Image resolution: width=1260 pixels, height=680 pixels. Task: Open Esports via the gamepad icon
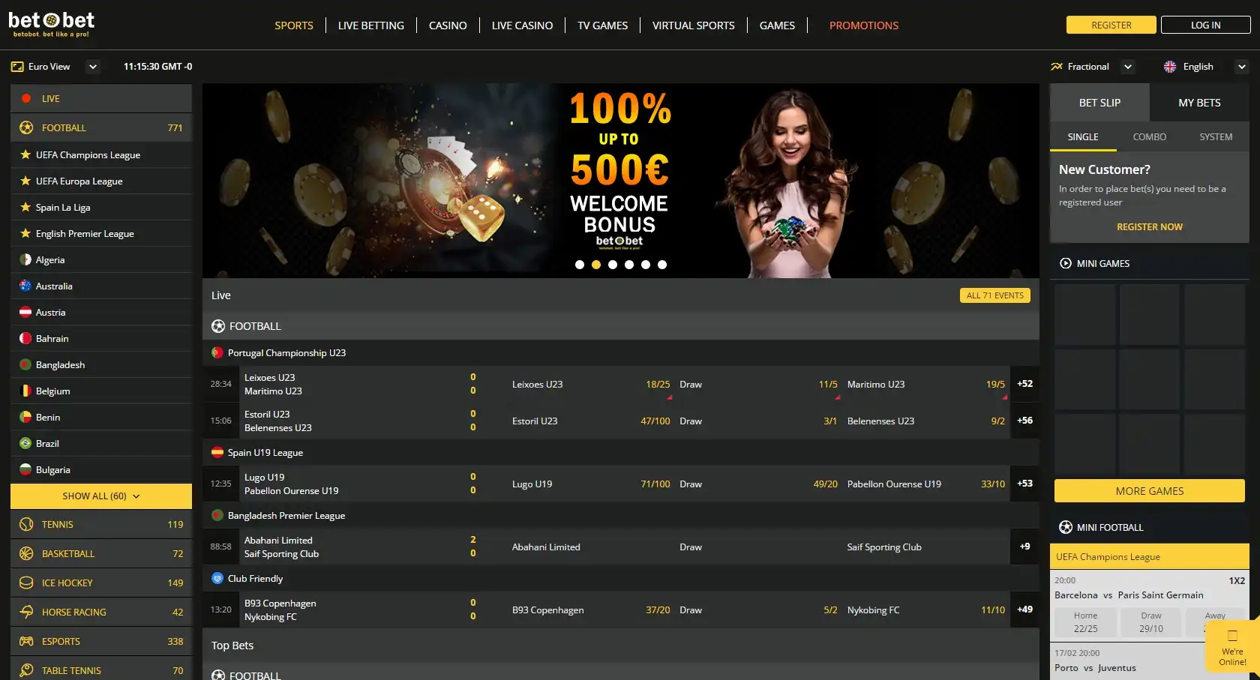click(26, 641)
